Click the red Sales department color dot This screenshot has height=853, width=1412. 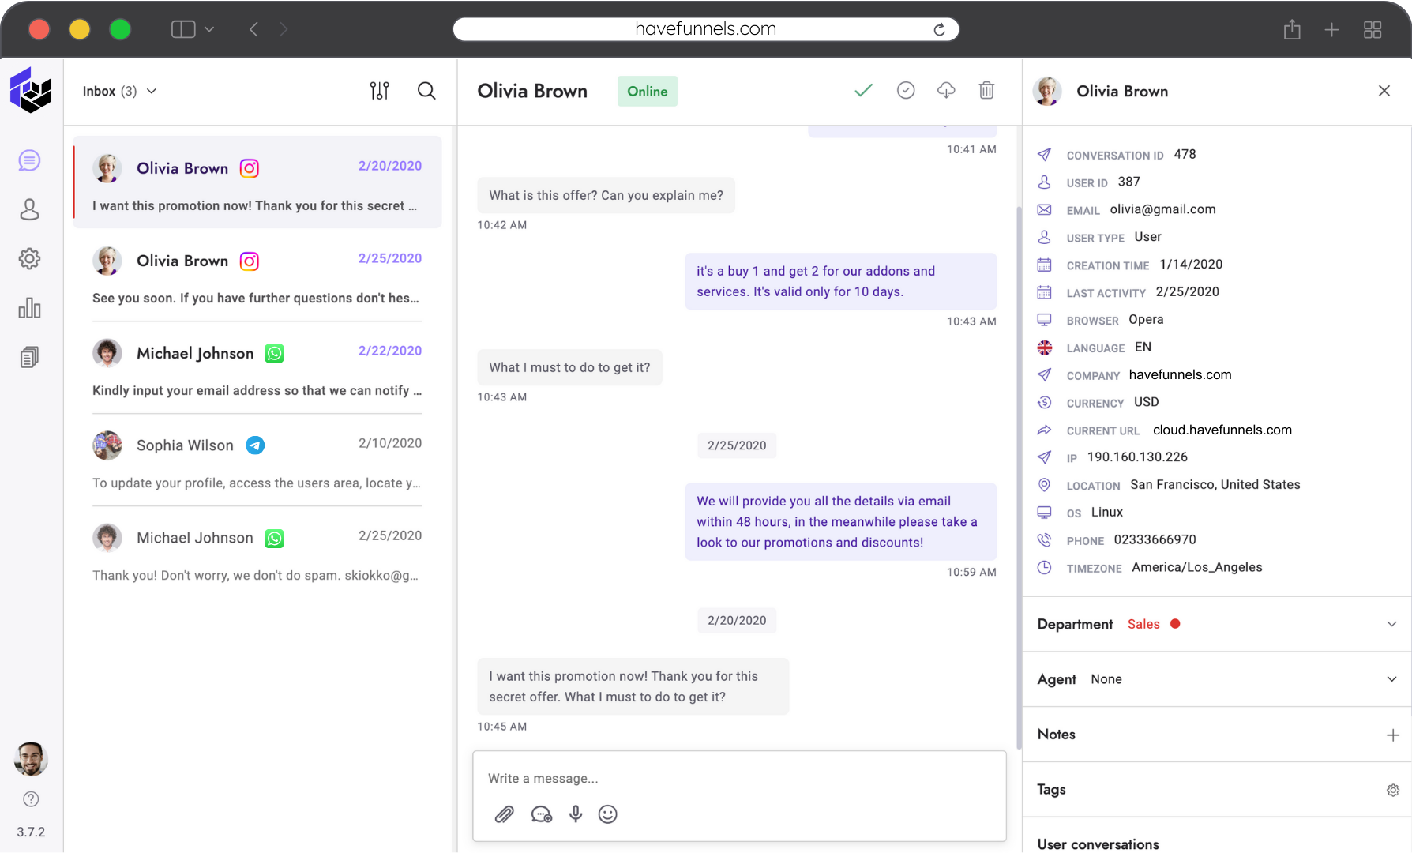click(1175, 624)
